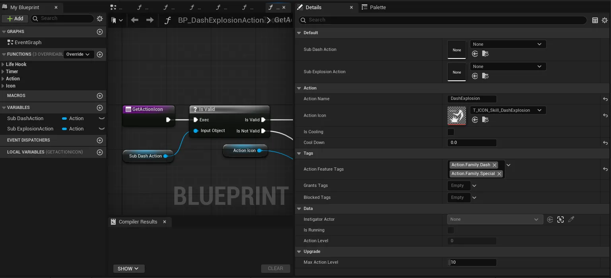Image resolution: width=611 pixels, height=278 pixels.
Task: Click the Pick Actor eyedropper for Instigator Actor
Action: 571,219
